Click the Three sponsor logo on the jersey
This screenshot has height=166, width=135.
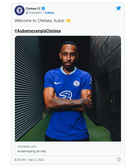coord(66,95)
